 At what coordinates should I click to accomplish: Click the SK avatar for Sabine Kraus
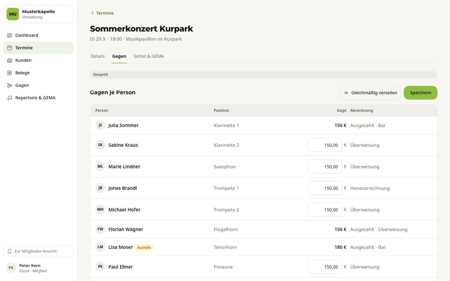pos(100,145)
